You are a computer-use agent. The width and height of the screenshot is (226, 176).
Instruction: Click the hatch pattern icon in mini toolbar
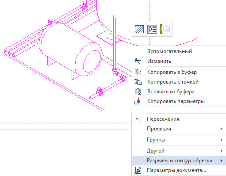point(139,29)
